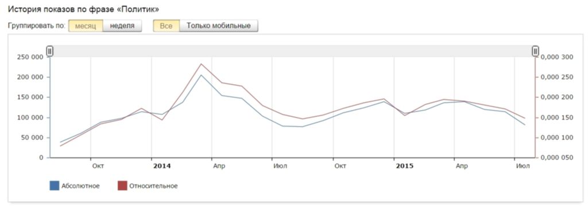Viewport: 588px width, 209px height.
Task: Click the 2014 label on x-axis
Action: point(161,166)
